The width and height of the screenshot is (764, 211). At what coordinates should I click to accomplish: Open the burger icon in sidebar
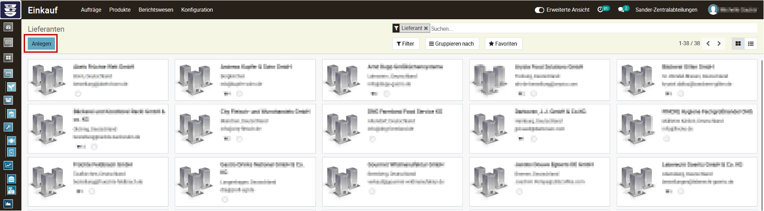(12, 179)
